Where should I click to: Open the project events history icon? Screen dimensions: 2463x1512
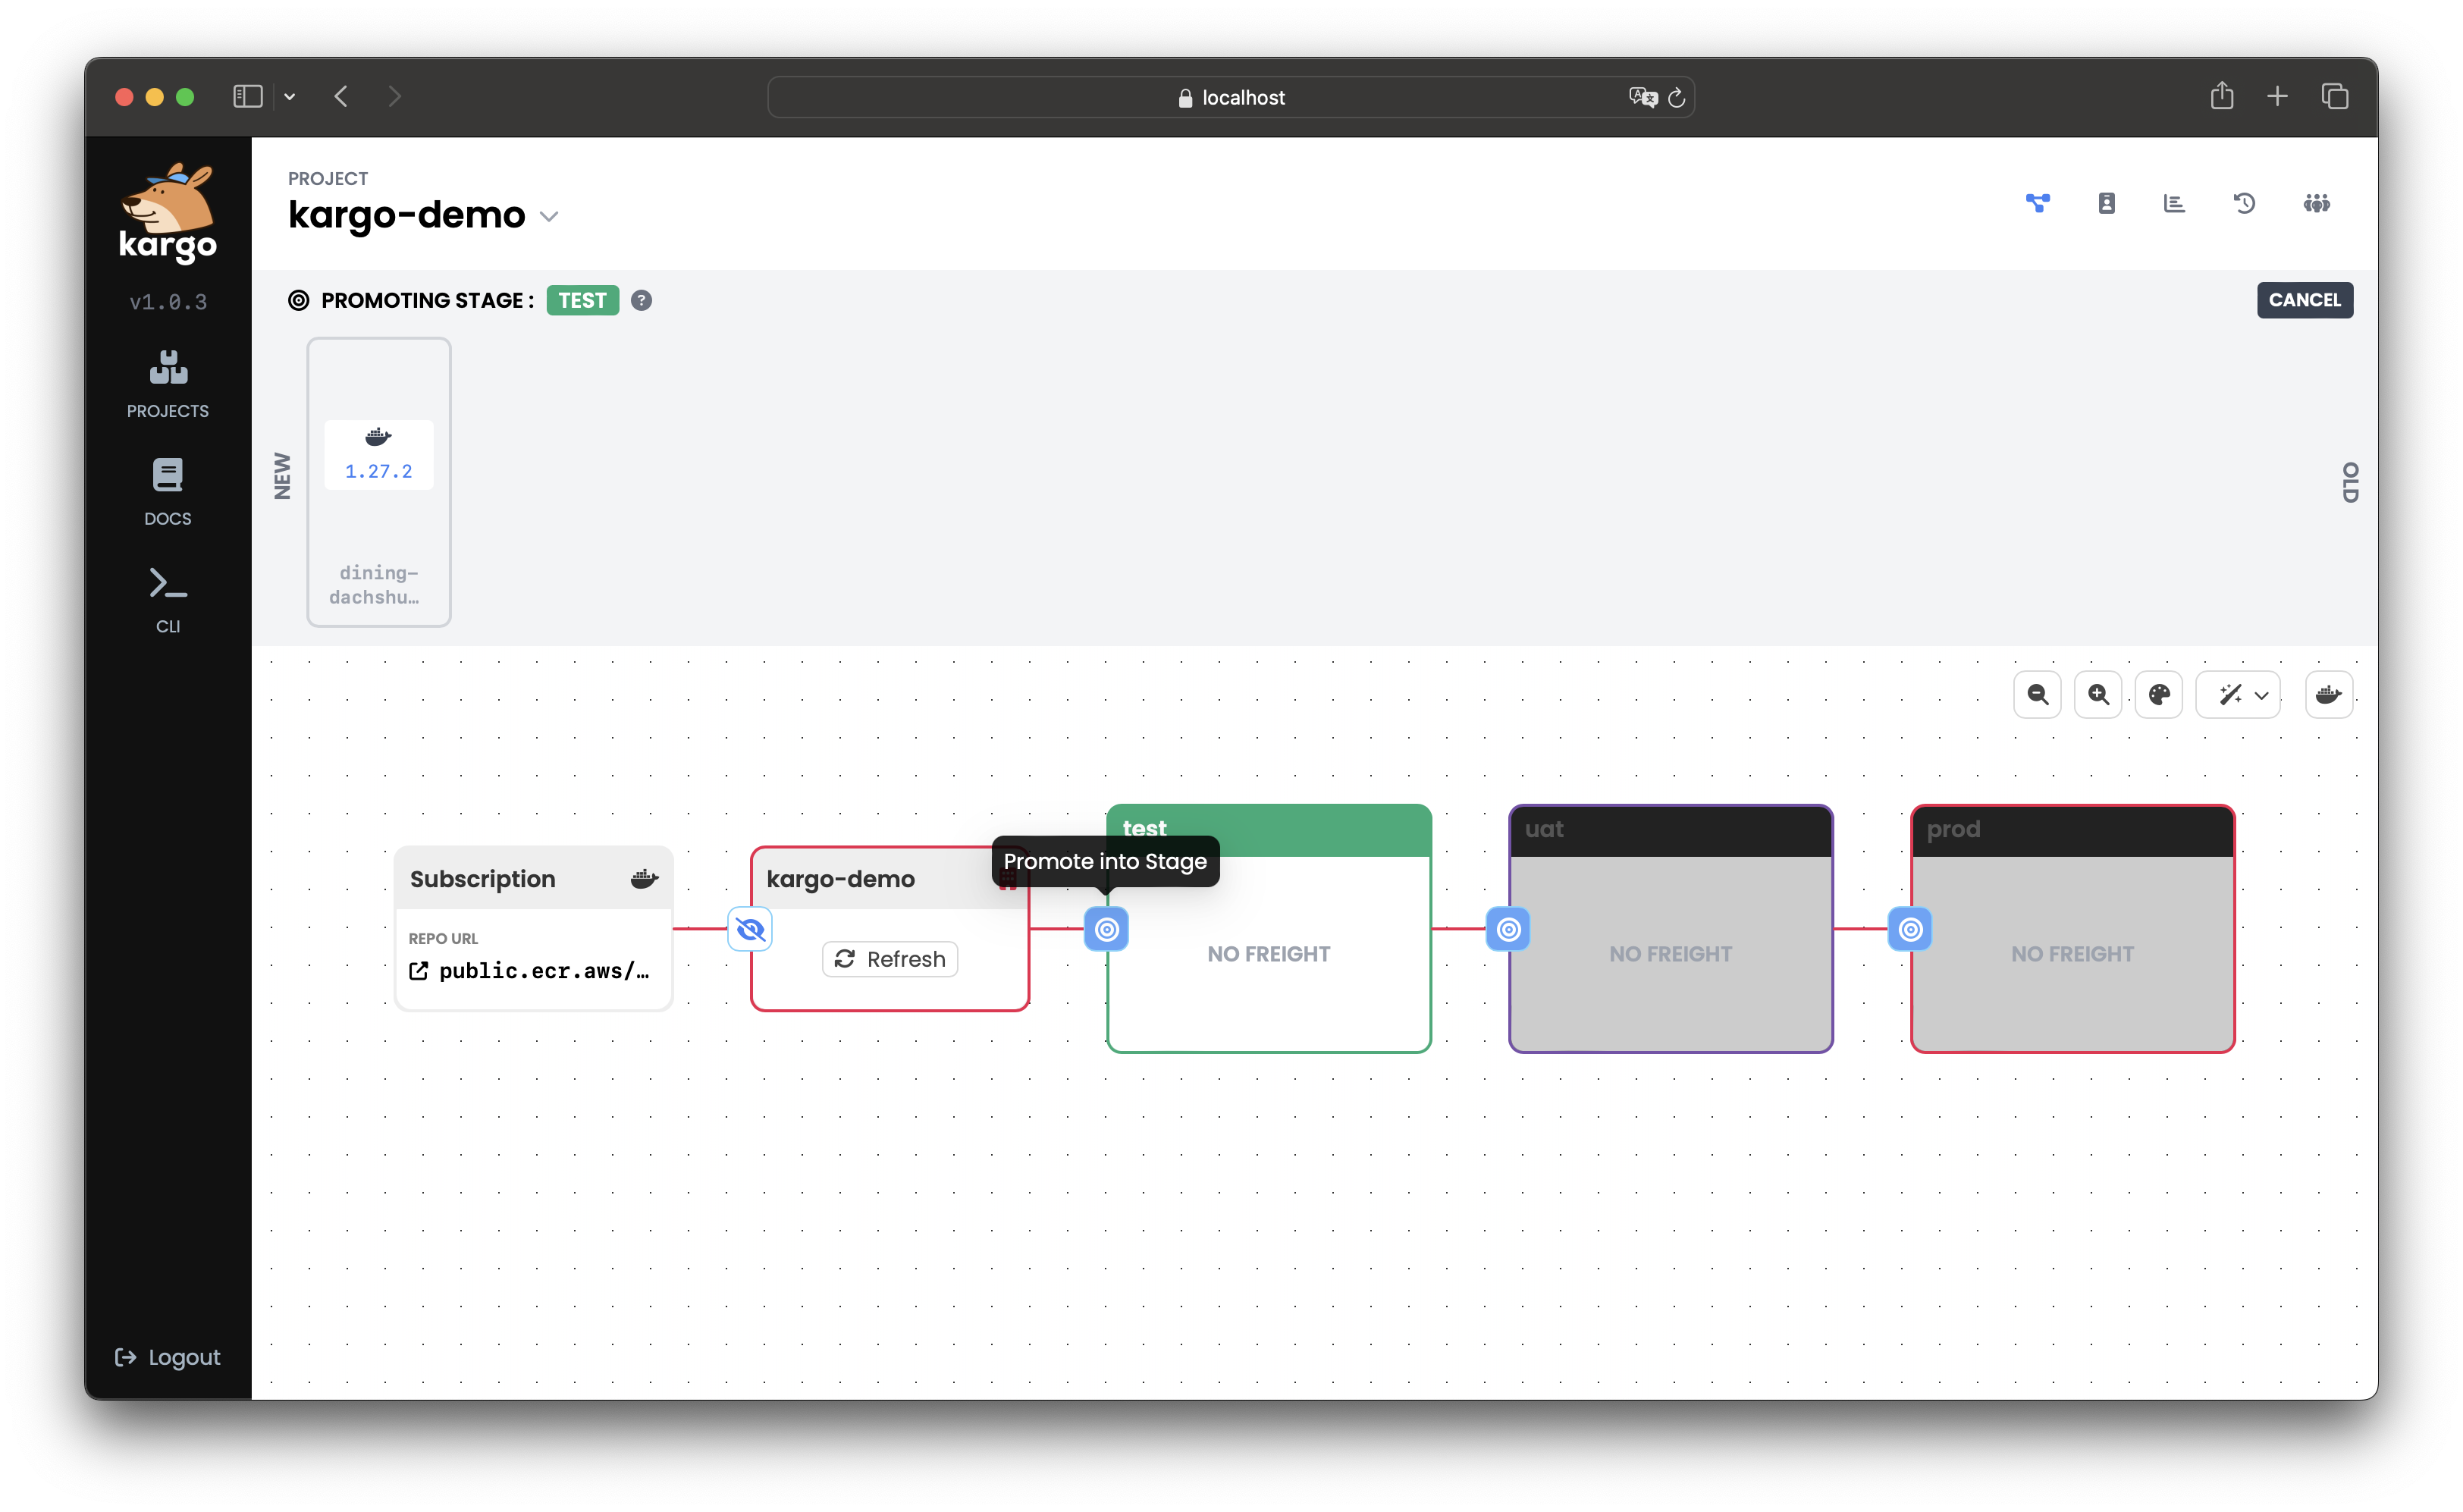[x=2244, y=204]
